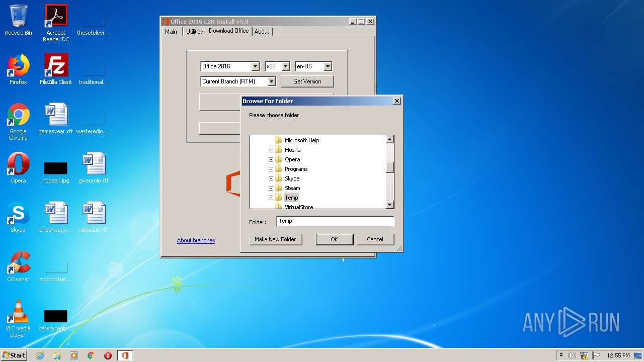Open Internet Explorer from the taskbar
The image size is (644, 362).
point(40,355)
